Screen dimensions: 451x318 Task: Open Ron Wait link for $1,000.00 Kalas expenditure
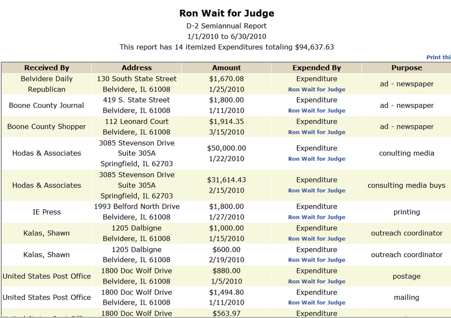317,239
